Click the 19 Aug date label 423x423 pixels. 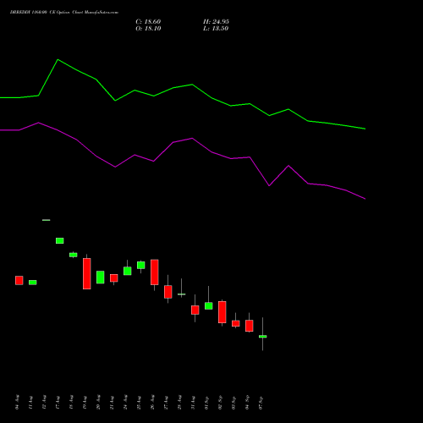click(85, 403)
